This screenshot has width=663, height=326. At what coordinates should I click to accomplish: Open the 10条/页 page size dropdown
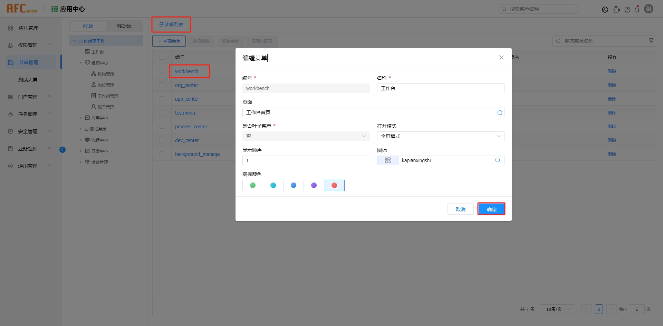(556, 309)
